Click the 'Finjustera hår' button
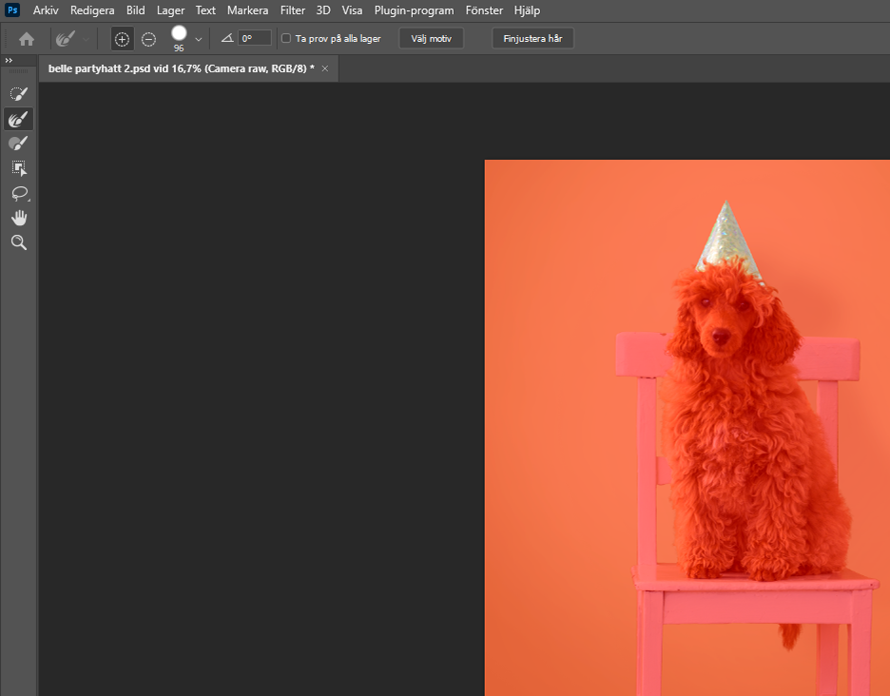The height and width of the screenshot is (696, 890). point(532,39)
